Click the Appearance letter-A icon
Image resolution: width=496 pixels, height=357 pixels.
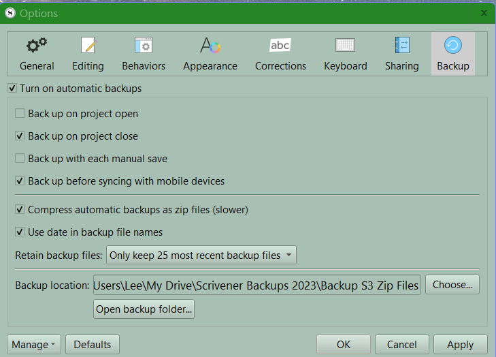210,46
